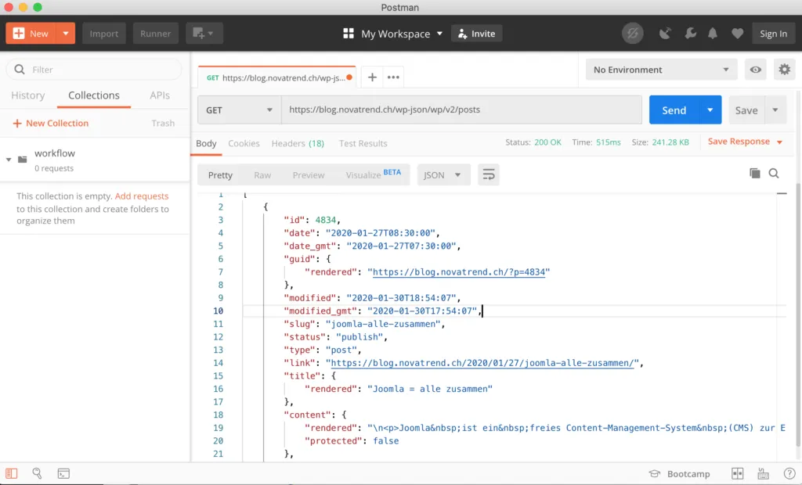Switch to the Collections tab
The height and width of the screenshot is (485, 802).
point(94,95)
